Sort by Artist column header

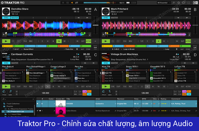pos(98,99)
